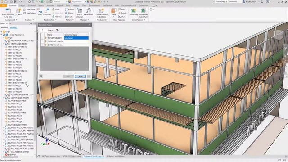Click the search icon in Model browser

click(x=31, y=23)
